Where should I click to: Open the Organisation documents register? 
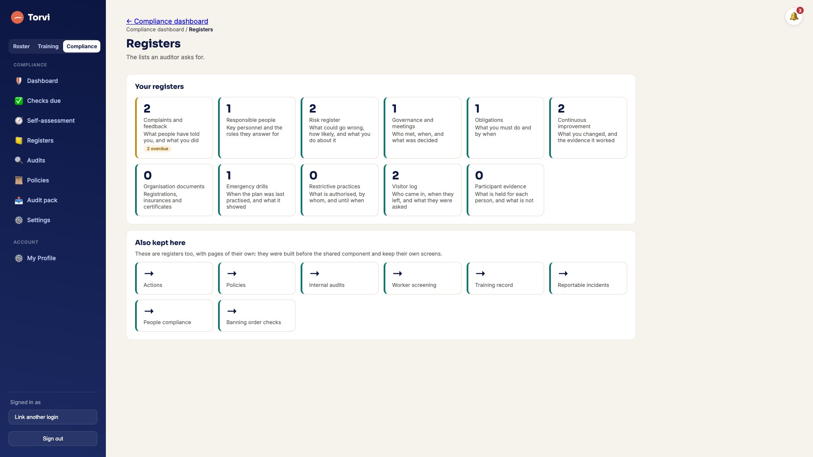pos(174,190)
